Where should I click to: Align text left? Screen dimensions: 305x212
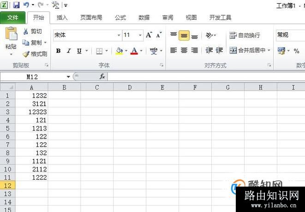[x=173, y=50]
